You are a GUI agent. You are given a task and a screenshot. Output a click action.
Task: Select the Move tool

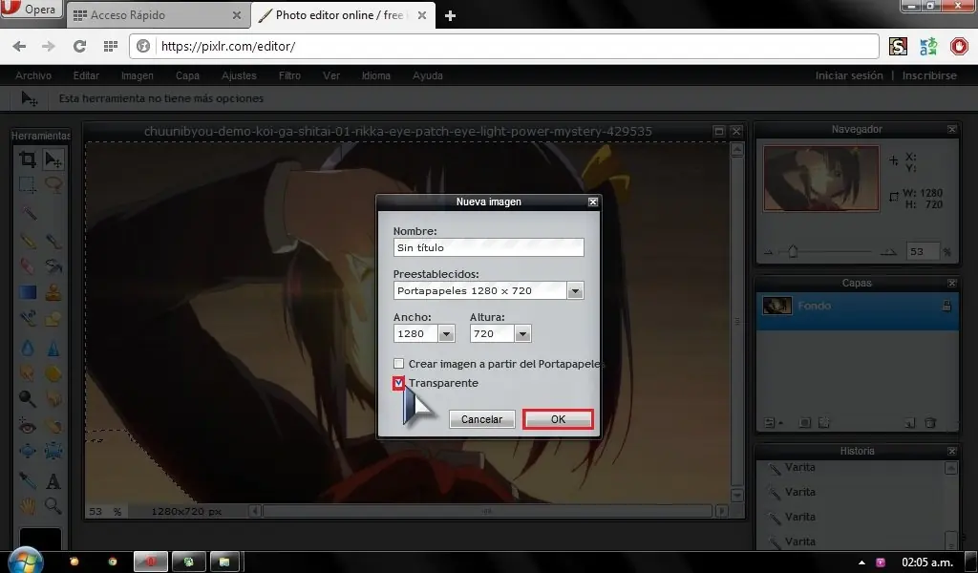(x=53, y=159)
